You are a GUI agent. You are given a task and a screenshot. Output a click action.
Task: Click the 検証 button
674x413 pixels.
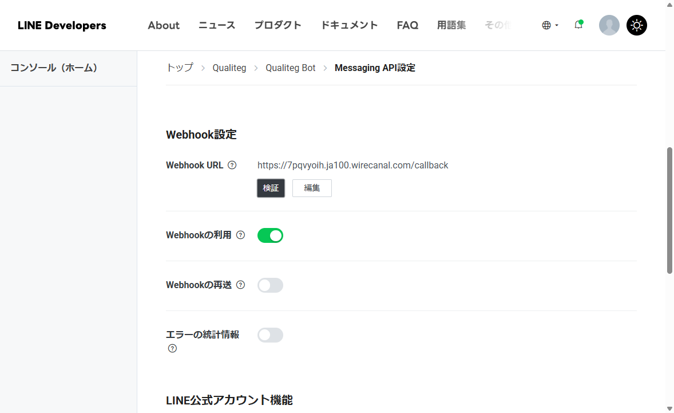point(271,188)
